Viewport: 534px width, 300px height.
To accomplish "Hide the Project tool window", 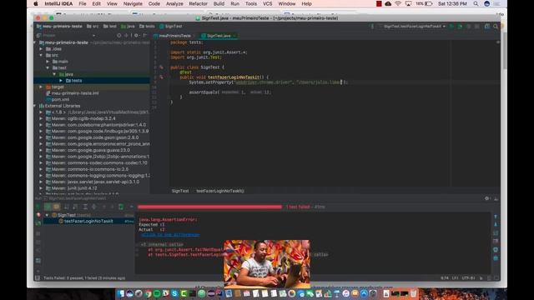I will [x=144, y=35].
